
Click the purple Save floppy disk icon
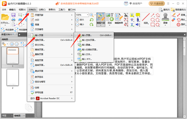[13, 15]
